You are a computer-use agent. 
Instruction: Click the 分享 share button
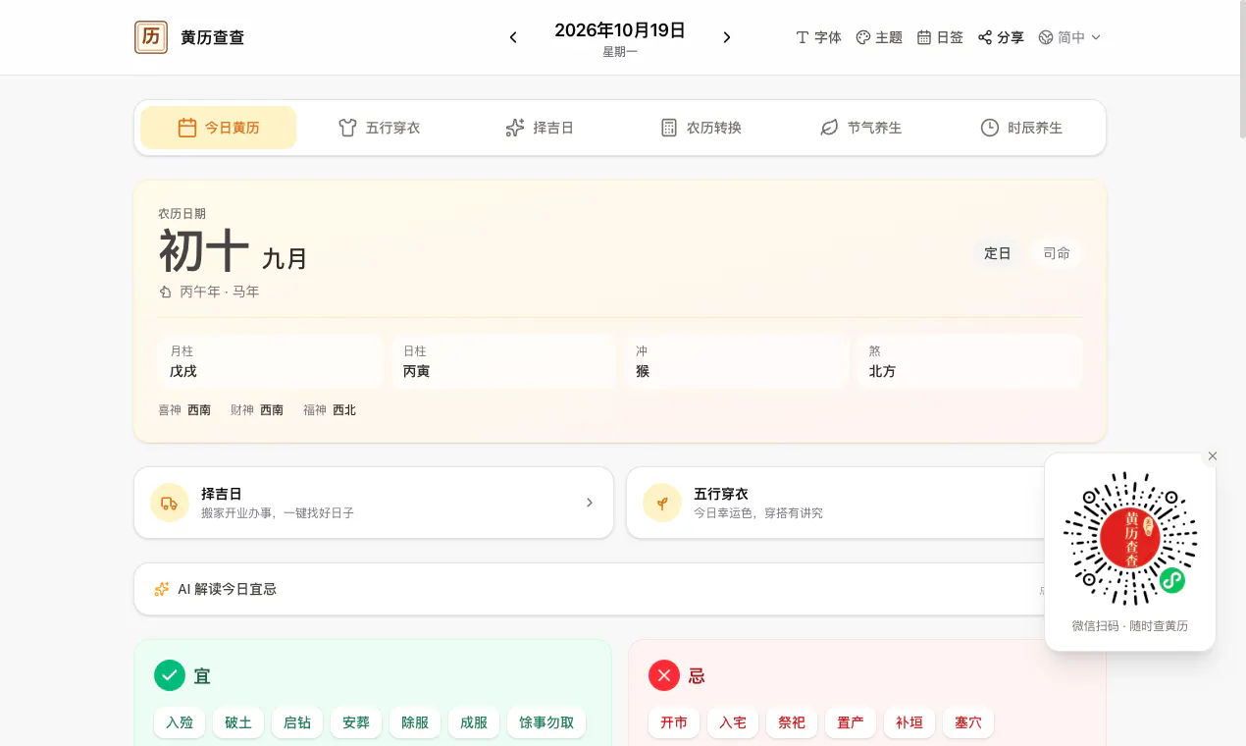pos(1001,37)
